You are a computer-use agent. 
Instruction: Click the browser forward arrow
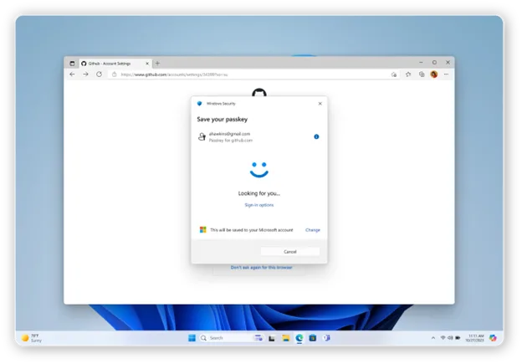[85, 74]
